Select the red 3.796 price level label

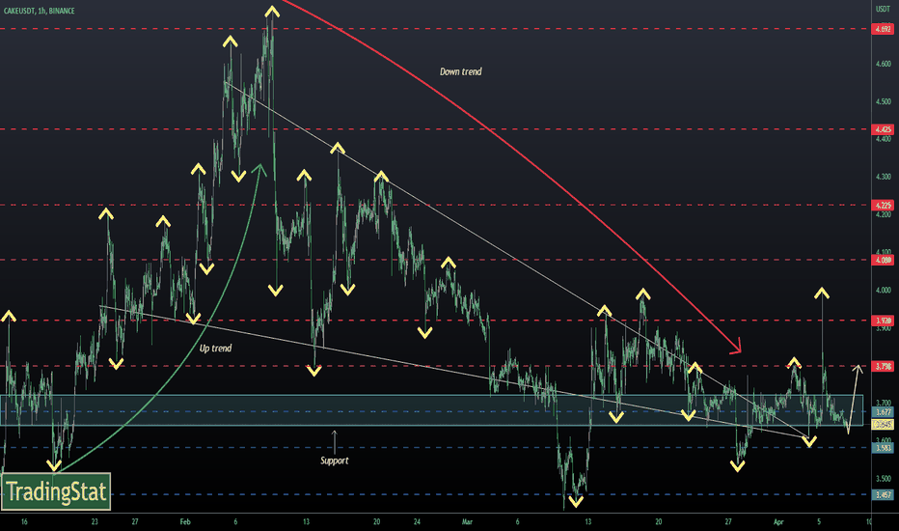click(x=883, y=366)
